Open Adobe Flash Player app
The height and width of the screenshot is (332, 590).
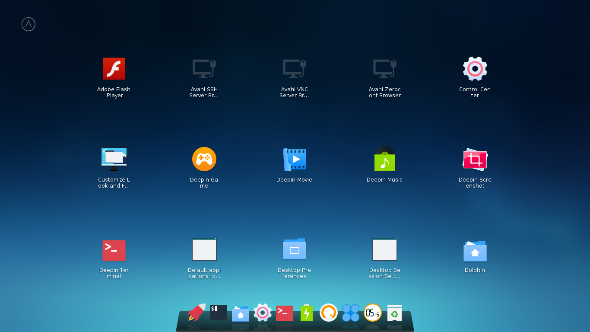tap(114, 69)
